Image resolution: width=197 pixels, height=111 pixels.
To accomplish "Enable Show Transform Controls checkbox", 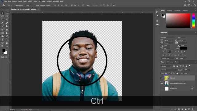I will point(35,6).
